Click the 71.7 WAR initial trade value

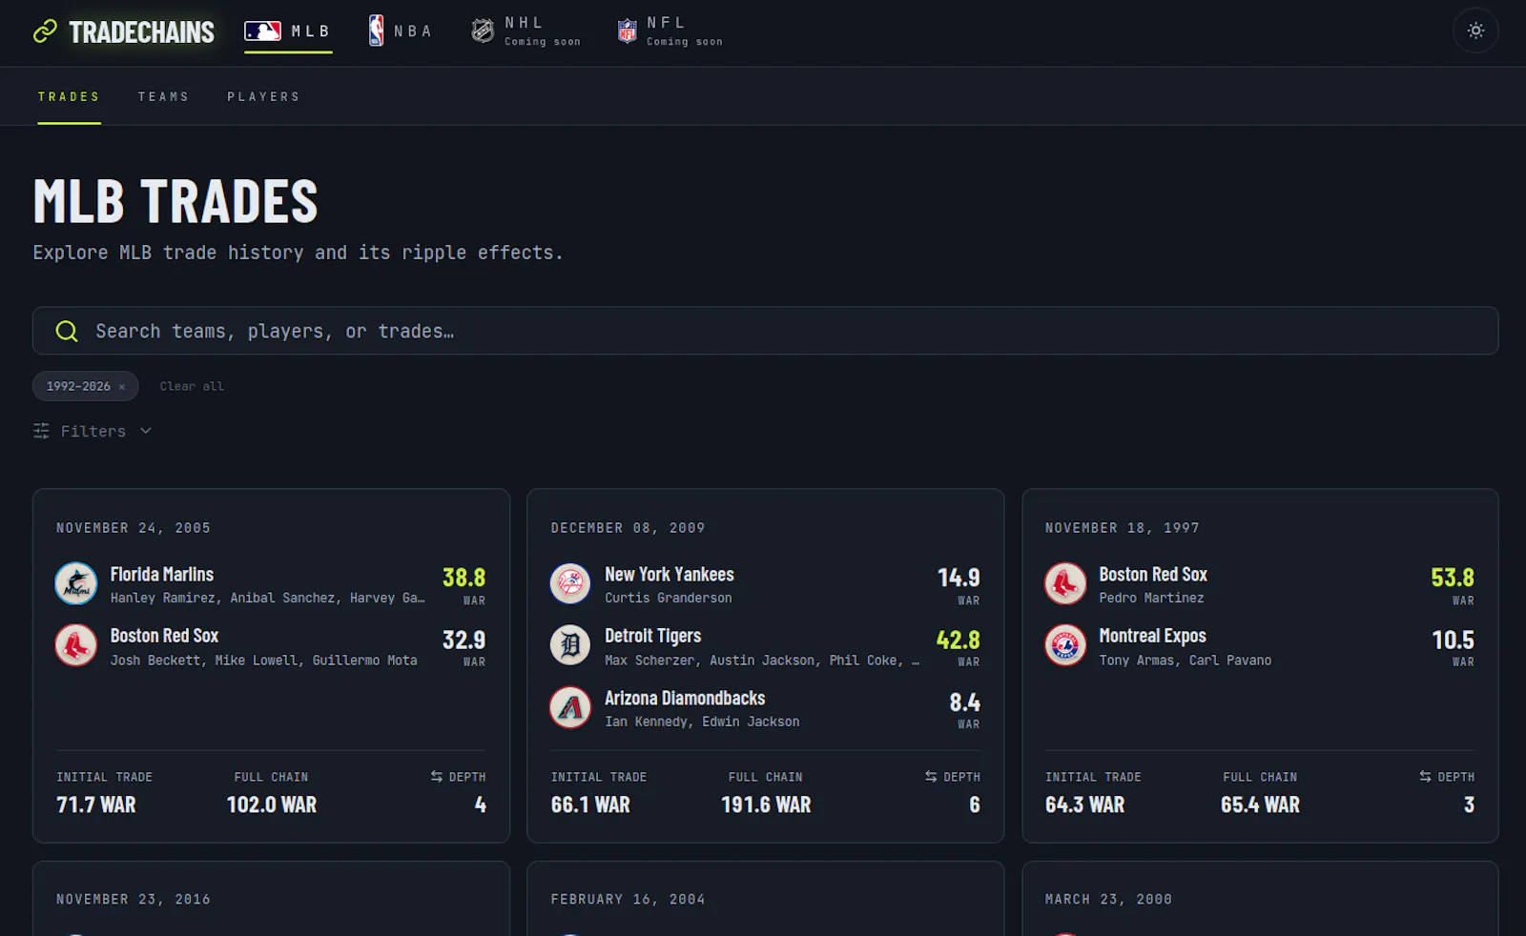pos(96,805)
